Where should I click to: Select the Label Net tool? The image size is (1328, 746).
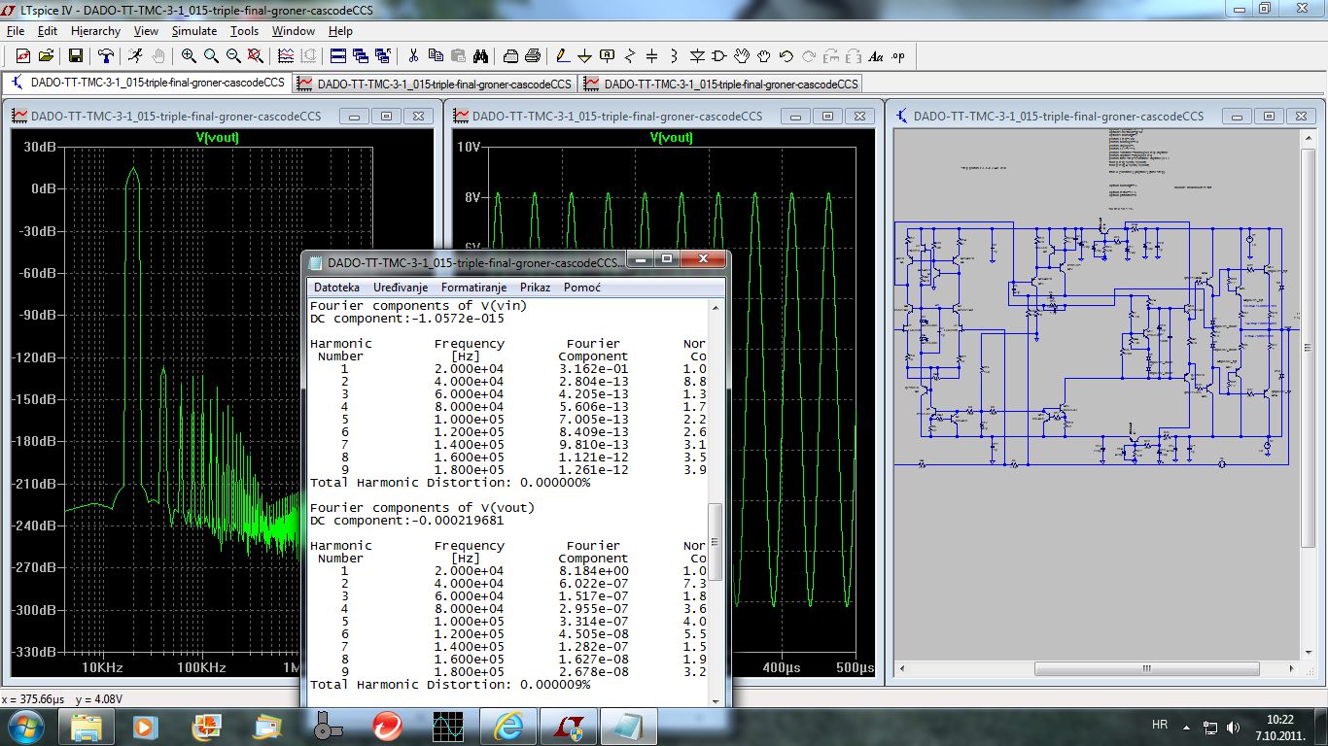coord(608,56)
